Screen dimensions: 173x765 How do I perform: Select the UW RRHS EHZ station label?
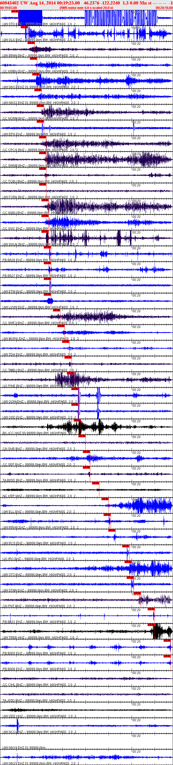pos(40,528)
